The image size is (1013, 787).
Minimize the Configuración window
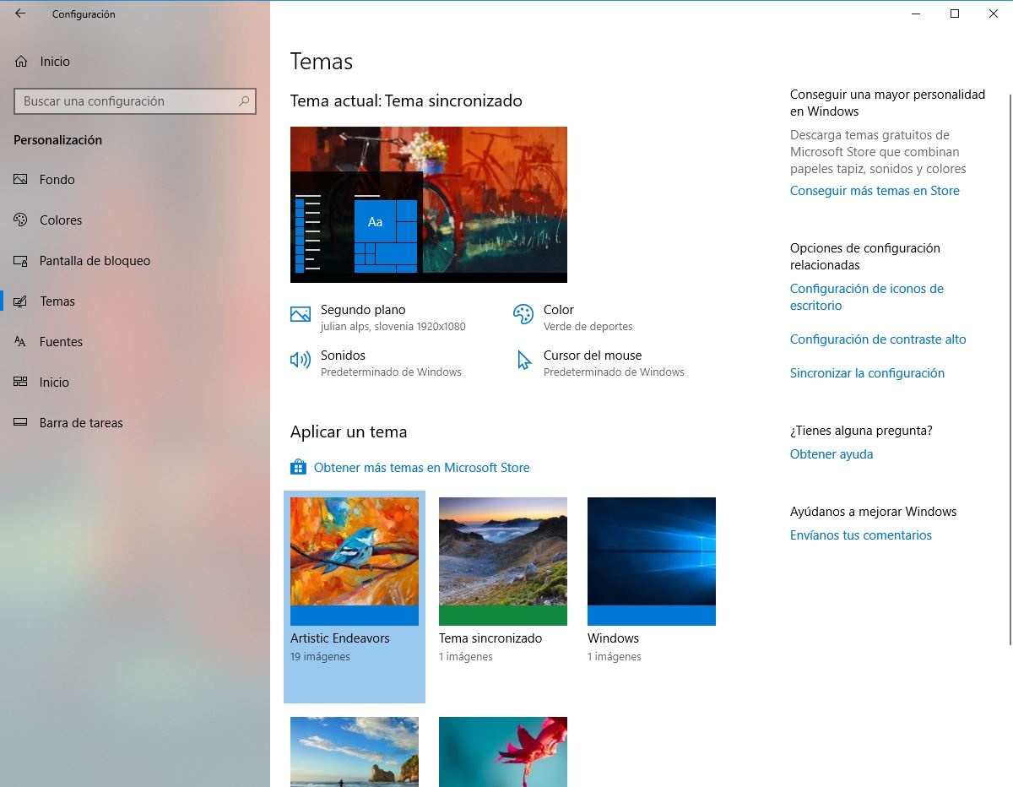pos(916,14)
